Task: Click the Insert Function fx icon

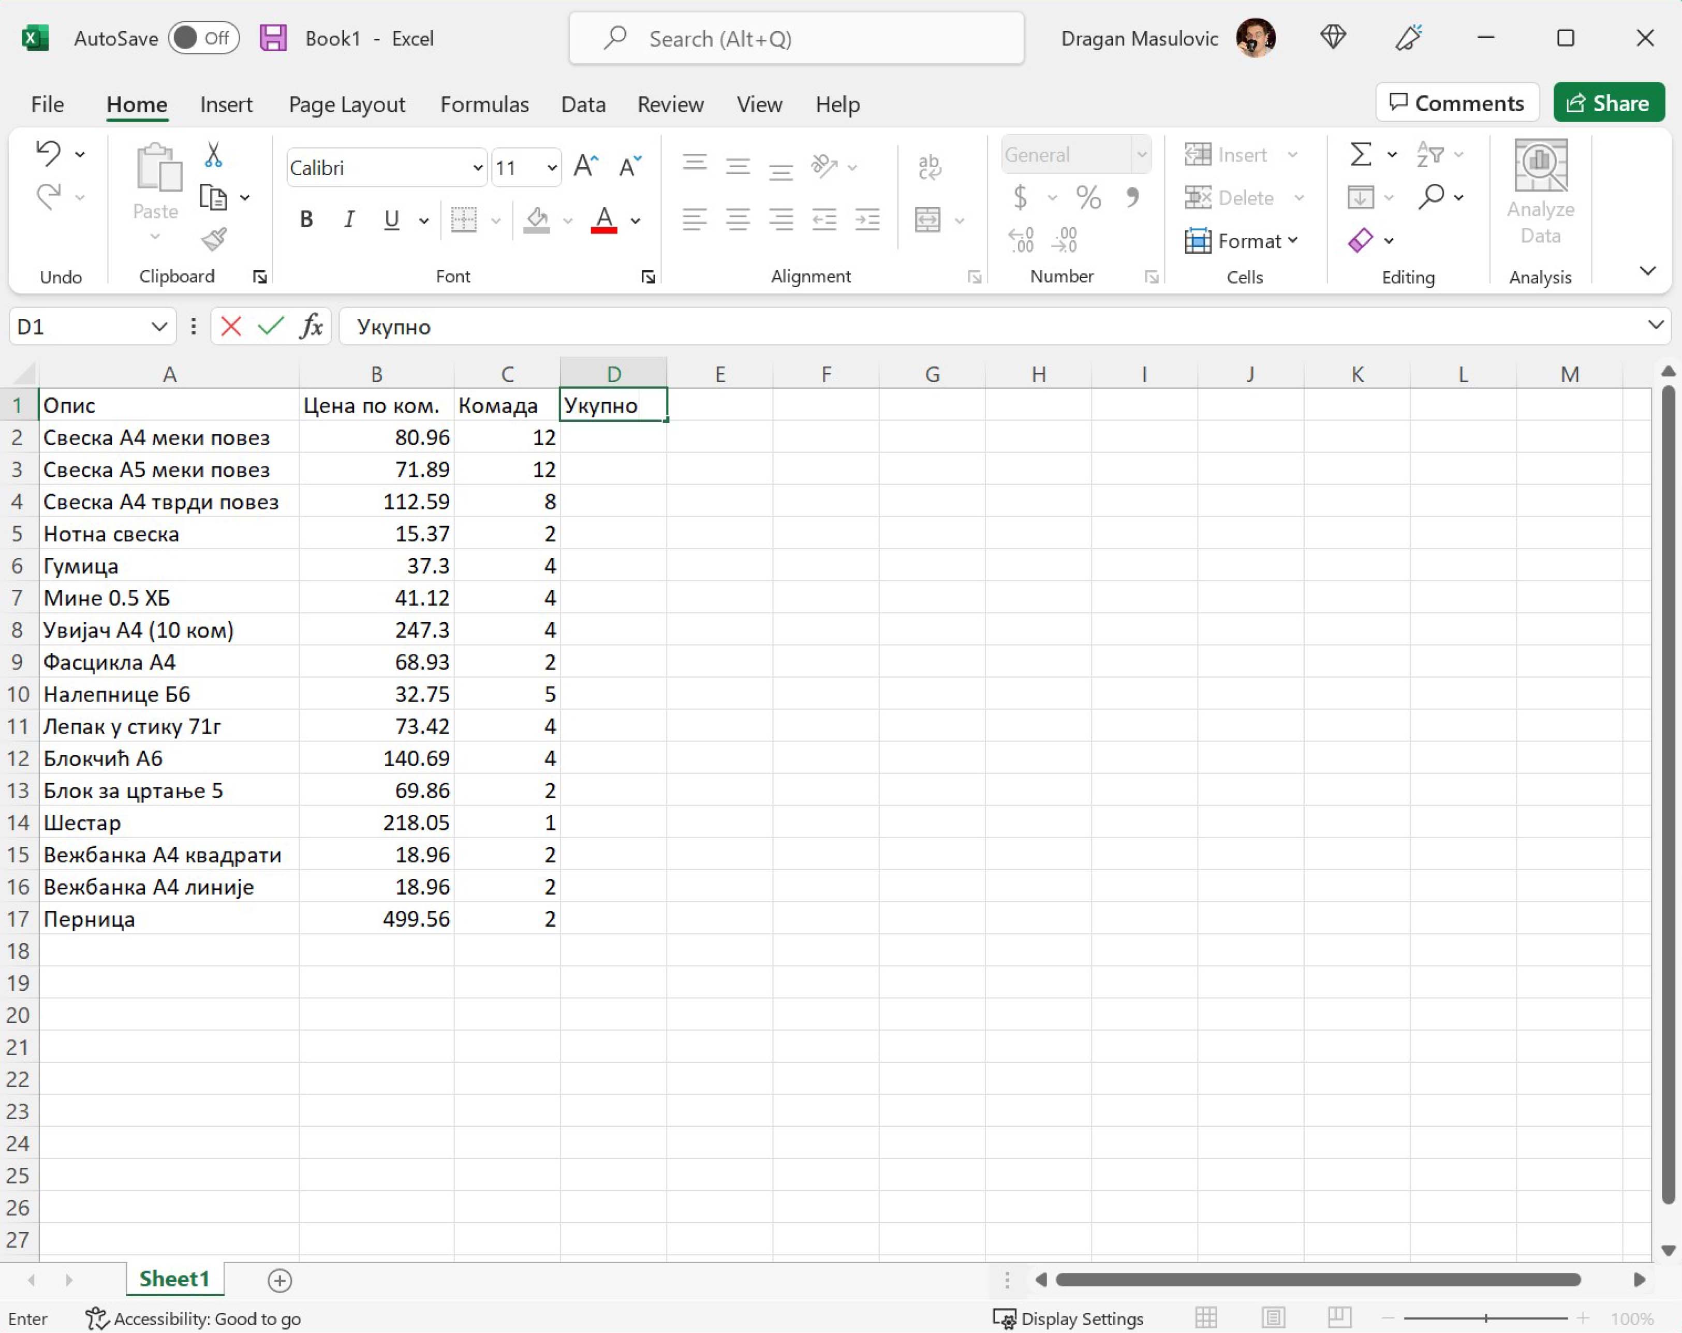Action: point(311,326)
